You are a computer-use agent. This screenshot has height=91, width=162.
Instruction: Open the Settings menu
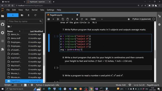pyautogui.click(x=50, y=10)
